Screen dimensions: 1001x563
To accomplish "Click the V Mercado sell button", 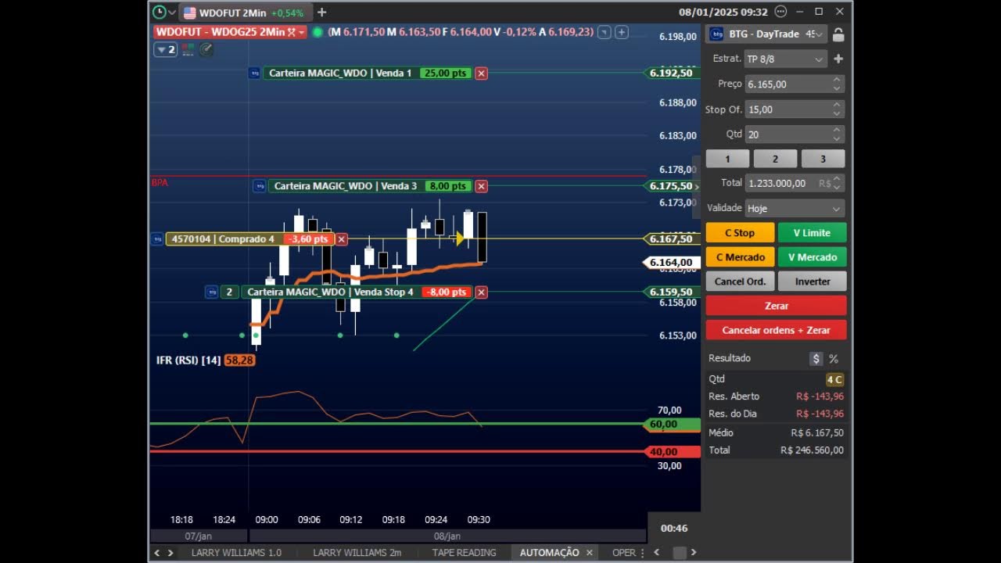I will click(x=812, y=257).
